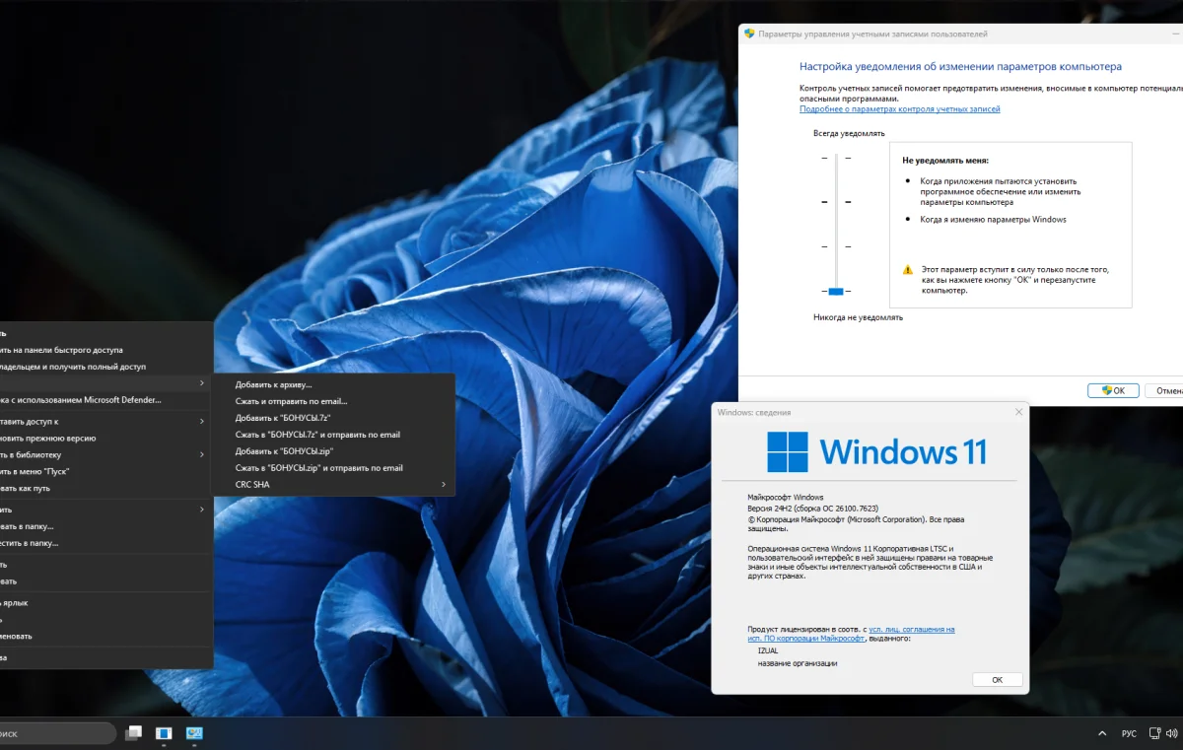Open the "Подробнее о параметрах контроля учетных записей" link
Image resolution: width=1183 pixels, height=750 pixels.
(899, 109)
